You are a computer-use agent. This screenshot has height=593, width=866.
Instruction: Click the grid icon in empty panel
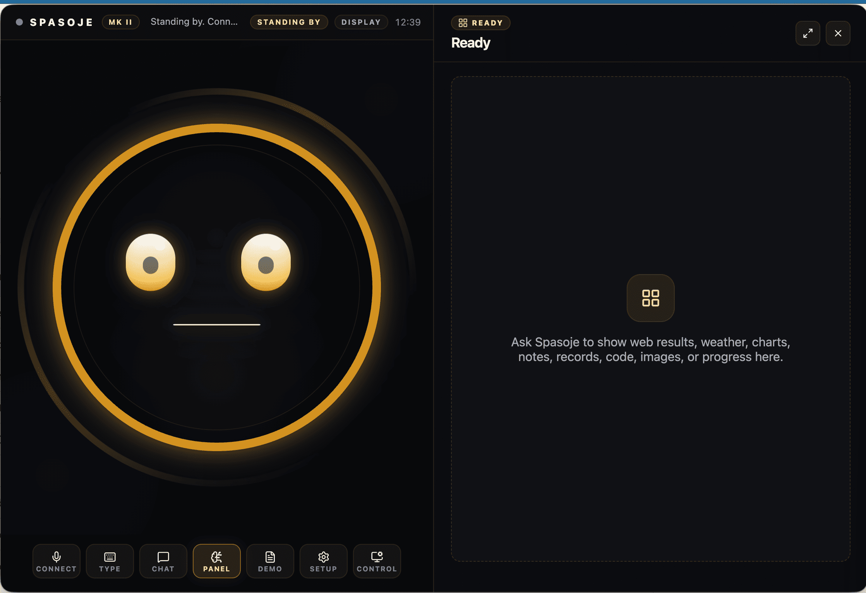tap(650, 298)
